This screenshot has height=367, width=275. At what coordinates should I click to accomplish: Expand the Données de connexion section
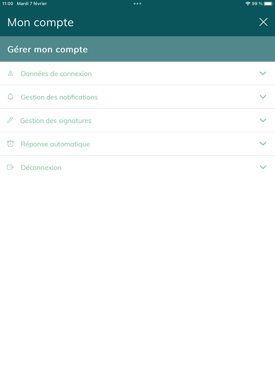263,73
